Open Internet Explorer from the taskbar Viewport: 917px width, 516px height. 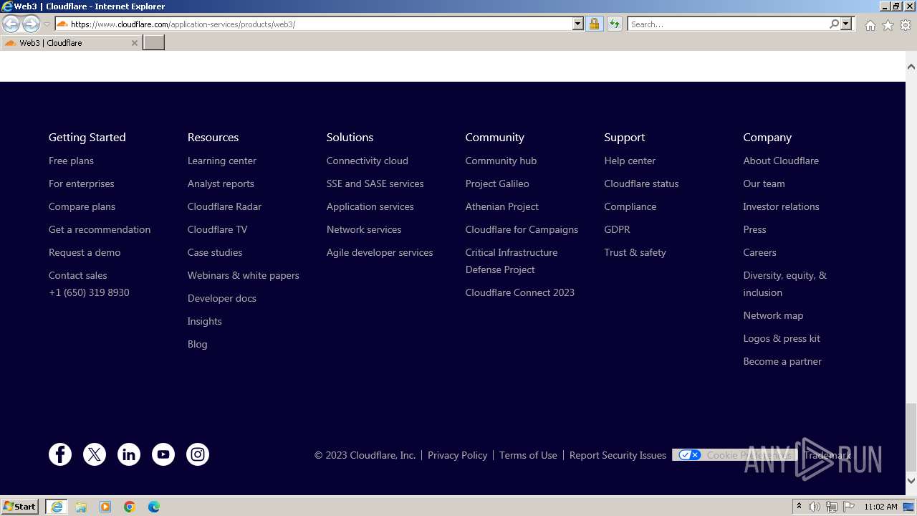click(57, 507)
